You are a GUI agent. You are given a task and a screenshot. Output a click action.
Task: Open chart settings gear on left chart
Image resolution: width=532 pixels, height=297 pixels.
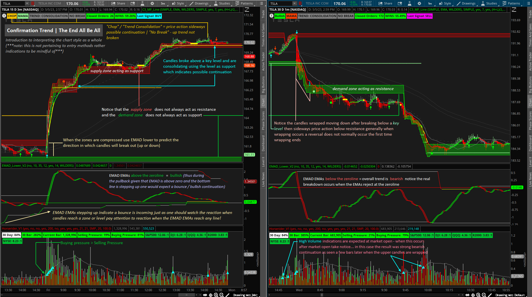152,3
